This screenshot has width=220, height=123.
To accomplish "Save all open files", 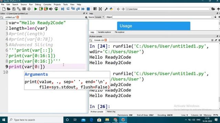I will [19, 9].
